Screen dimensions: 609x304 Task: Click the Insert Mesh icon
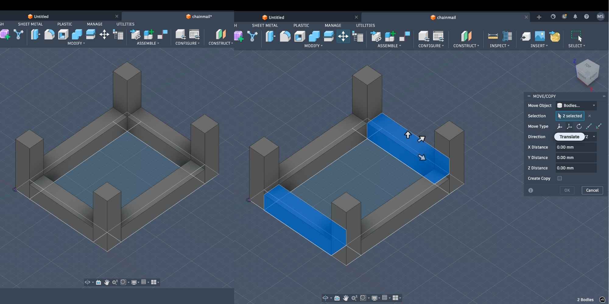click(555, 36)
